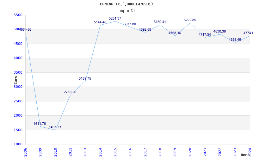
Task: Select the x-axis year 2009
Action: [x=40, y=152]
